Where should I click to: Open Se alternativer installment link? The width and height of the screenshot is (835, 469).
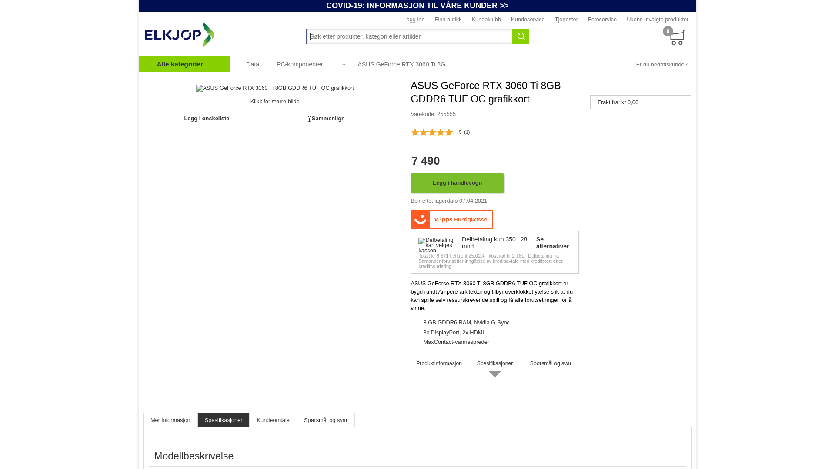552,243
